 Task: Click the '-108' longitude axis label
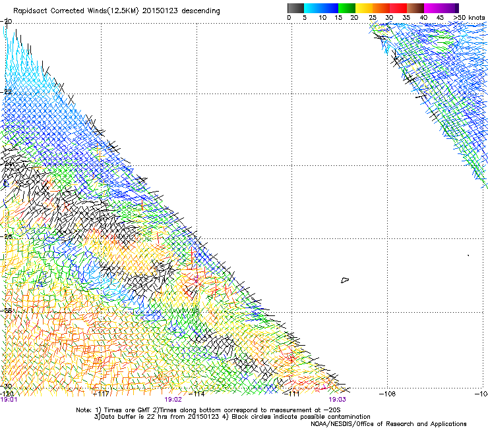[387, 394]
